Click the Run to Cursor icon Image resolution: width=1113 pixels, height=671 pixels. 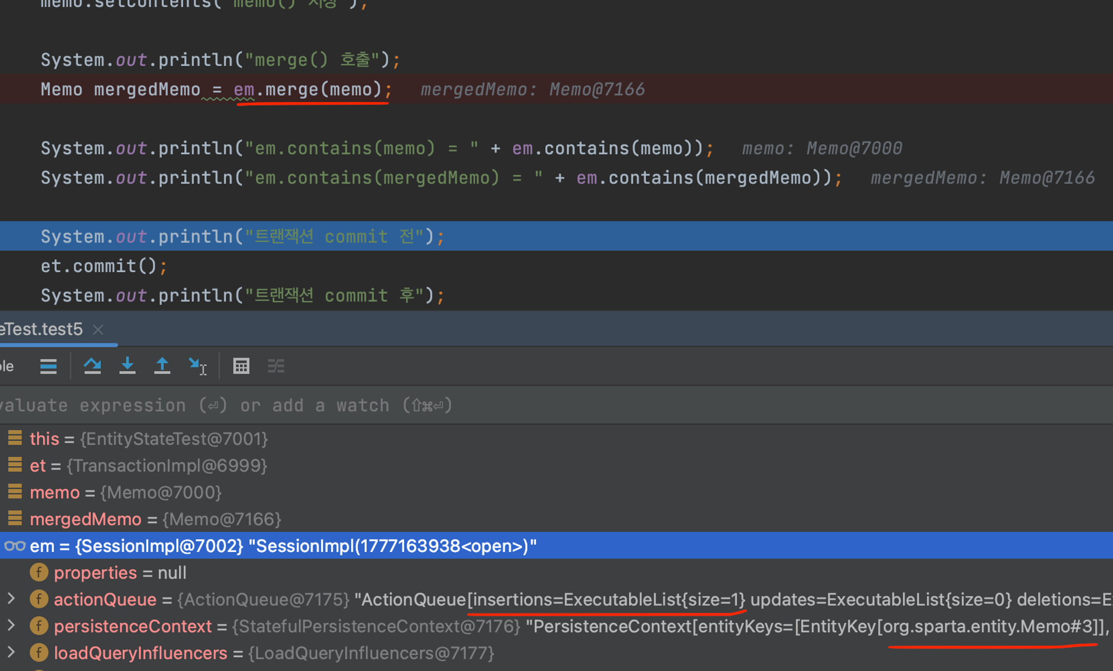197,366
